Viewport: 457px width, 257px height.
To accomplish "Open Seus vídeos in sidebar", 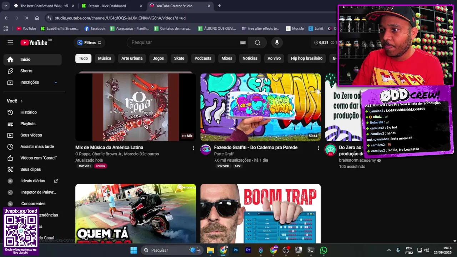I will (x=32, y=135).
